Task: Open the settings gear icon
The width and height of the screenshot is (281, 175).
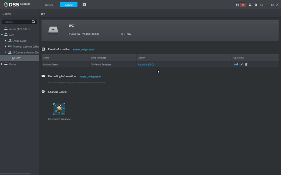Action: tap(256, 5)
